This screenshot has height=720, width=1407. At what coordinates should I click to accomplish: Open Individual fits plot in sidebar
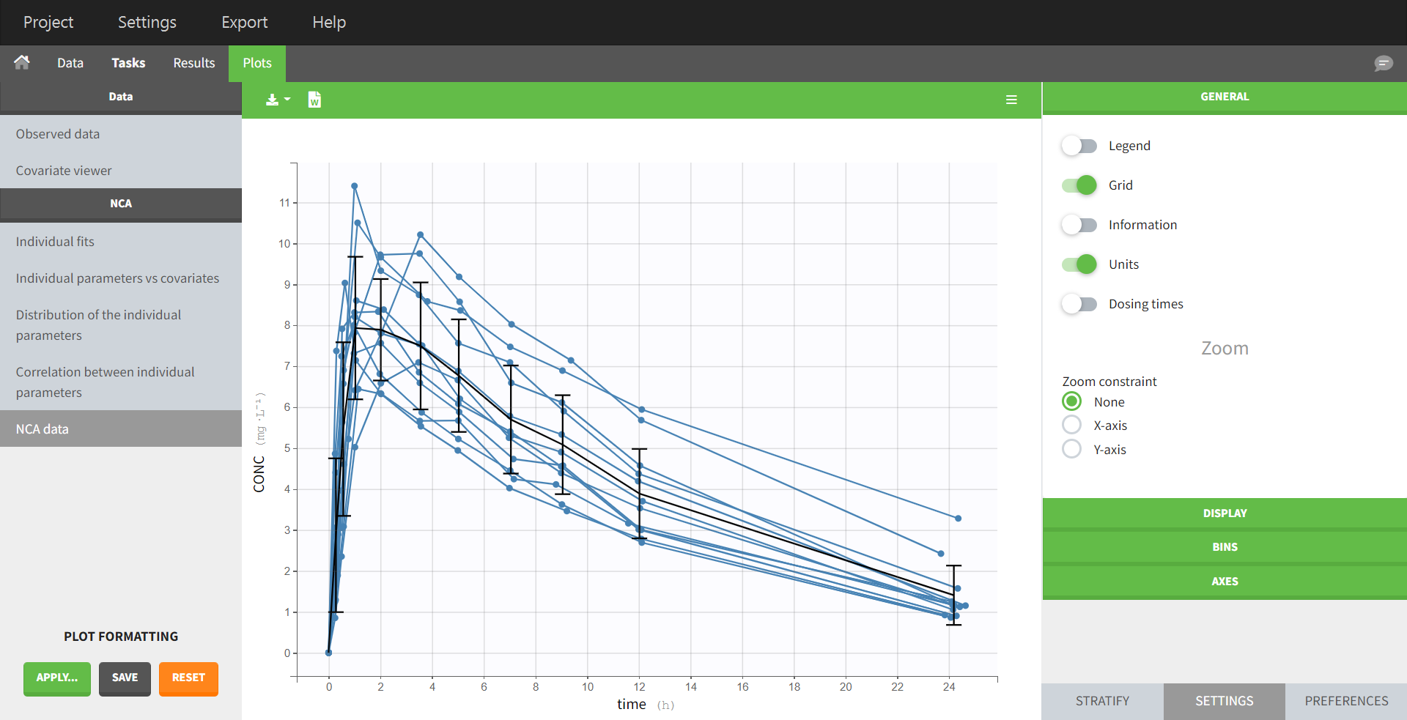pos(55,242)
